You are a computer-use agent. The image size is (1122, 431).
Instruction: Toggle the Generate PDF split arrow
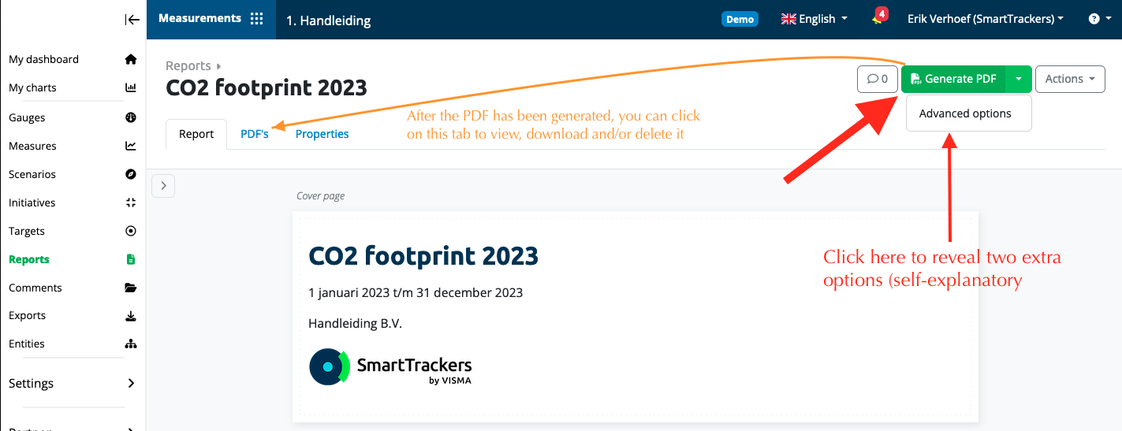coord(1019,79)
